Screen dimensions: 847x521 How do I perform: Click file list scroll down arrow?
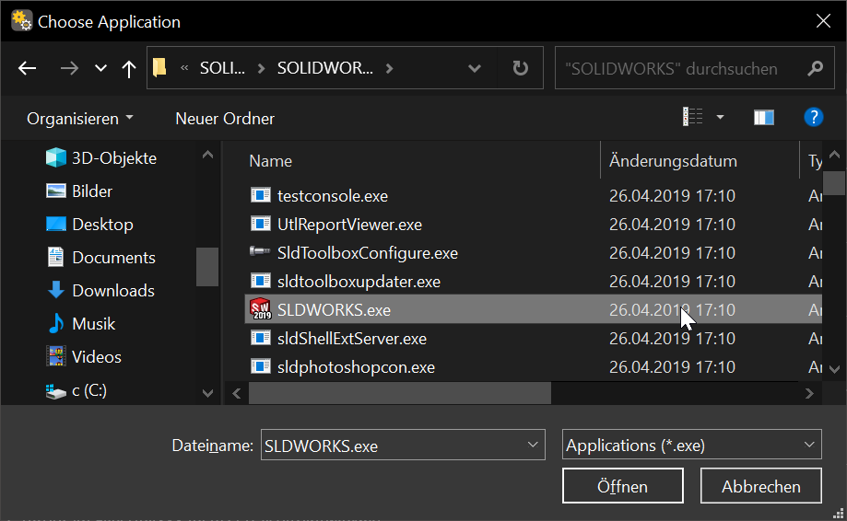(835, 369)
